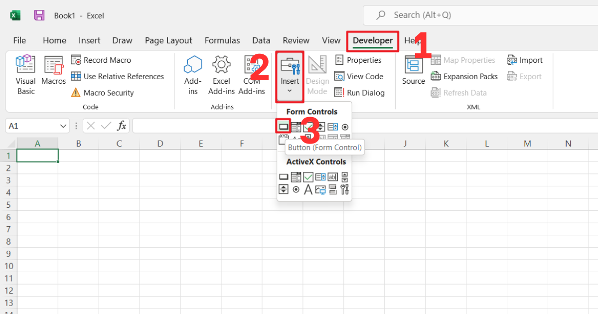Click the Map Properties button
Viewport: 598px width, 314px height.
pyautogui.click(x=463, y=60)
